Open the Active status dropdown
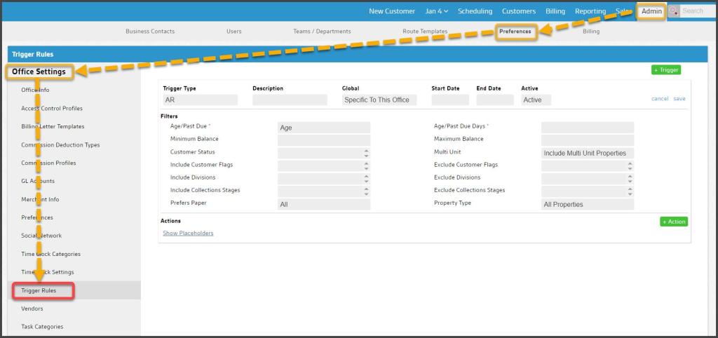Screen dimensions: 718x338 coord(536,100)
